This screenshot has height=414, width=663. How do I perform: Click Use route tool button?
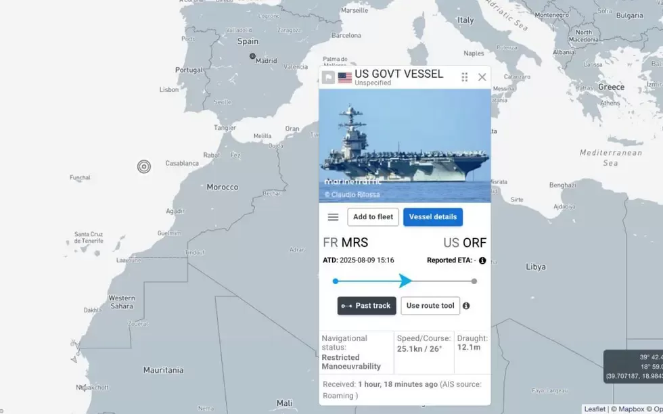[x=430, y=306]
